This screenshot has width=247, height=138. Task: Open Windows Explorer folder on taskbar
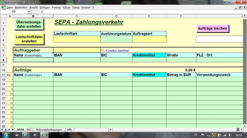17,135
